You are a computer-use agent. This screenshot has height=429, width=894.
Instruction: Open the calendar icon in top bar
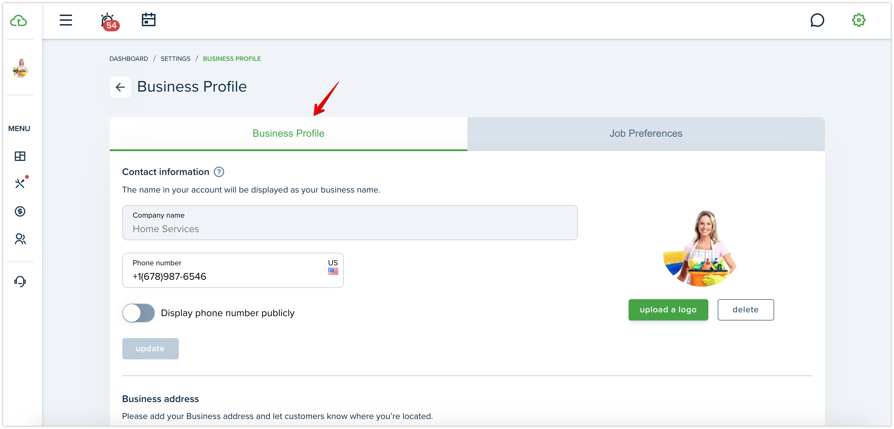point(149,20)
